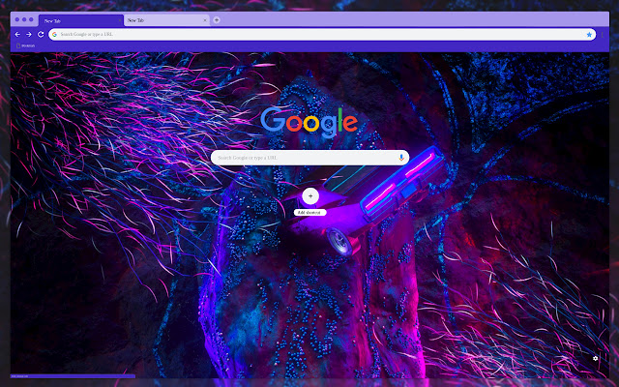The width and height of the screenshot is (619, 387).
Task: Open the Chrome three-dot menu
Action: pyautogui.click(x=603, y=35)
